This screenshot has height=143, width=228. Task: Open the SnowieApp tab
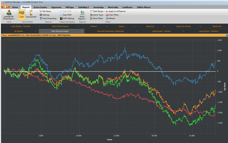[98, 7]
